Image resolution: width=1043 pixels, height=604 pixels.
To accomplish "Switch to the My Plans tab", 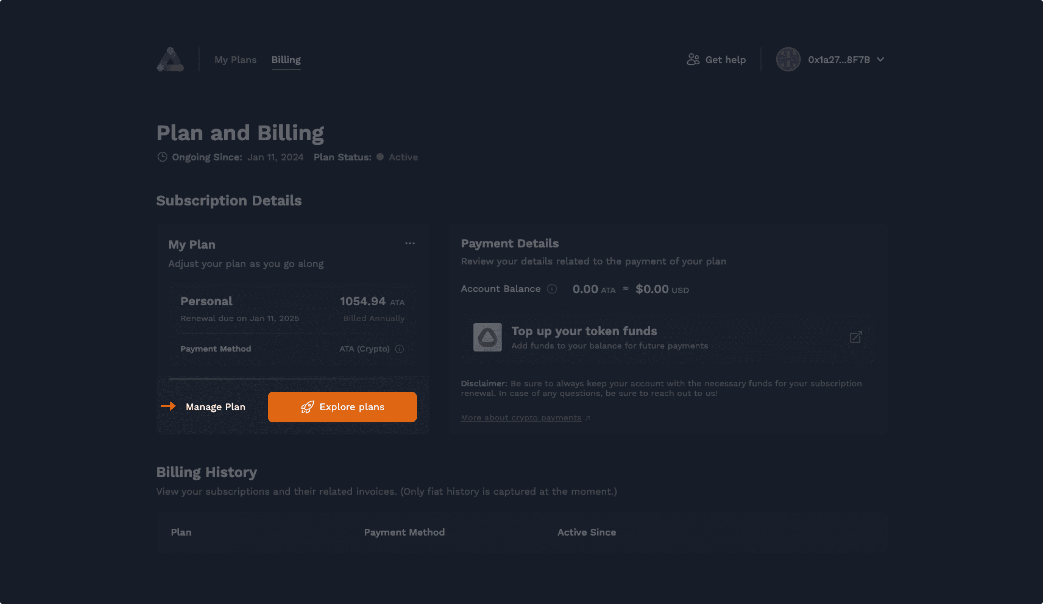I will tap(235, 59).
